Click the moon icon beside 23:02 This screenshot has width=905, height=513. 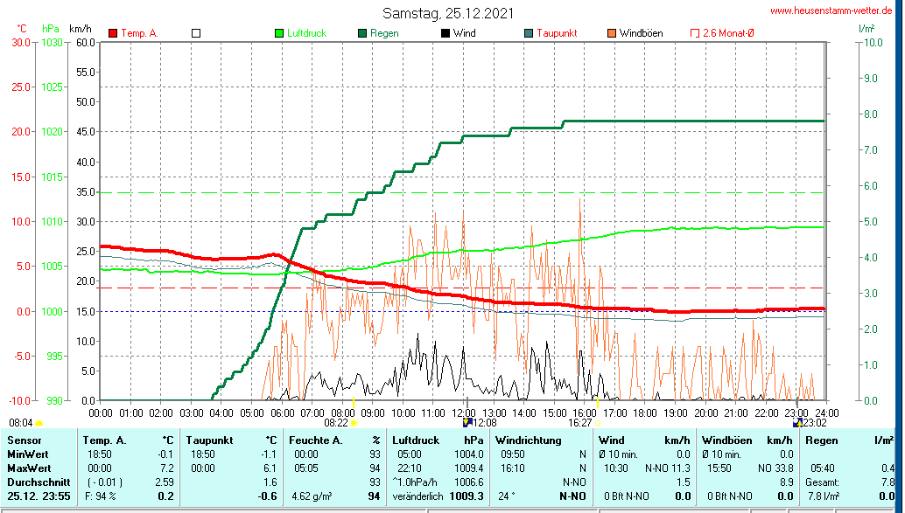click(797, 422)
